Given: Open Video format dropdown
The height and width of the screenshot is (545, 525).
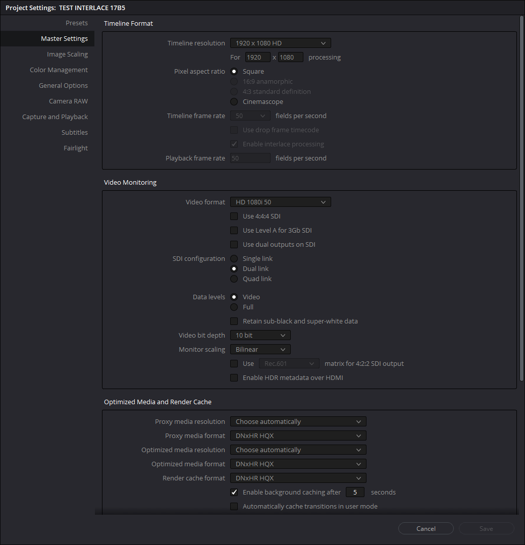Looking at the screenshot, I should point(281,202).
